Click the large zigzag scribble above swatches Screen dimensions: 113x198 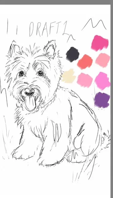click(x=94, y=25)
